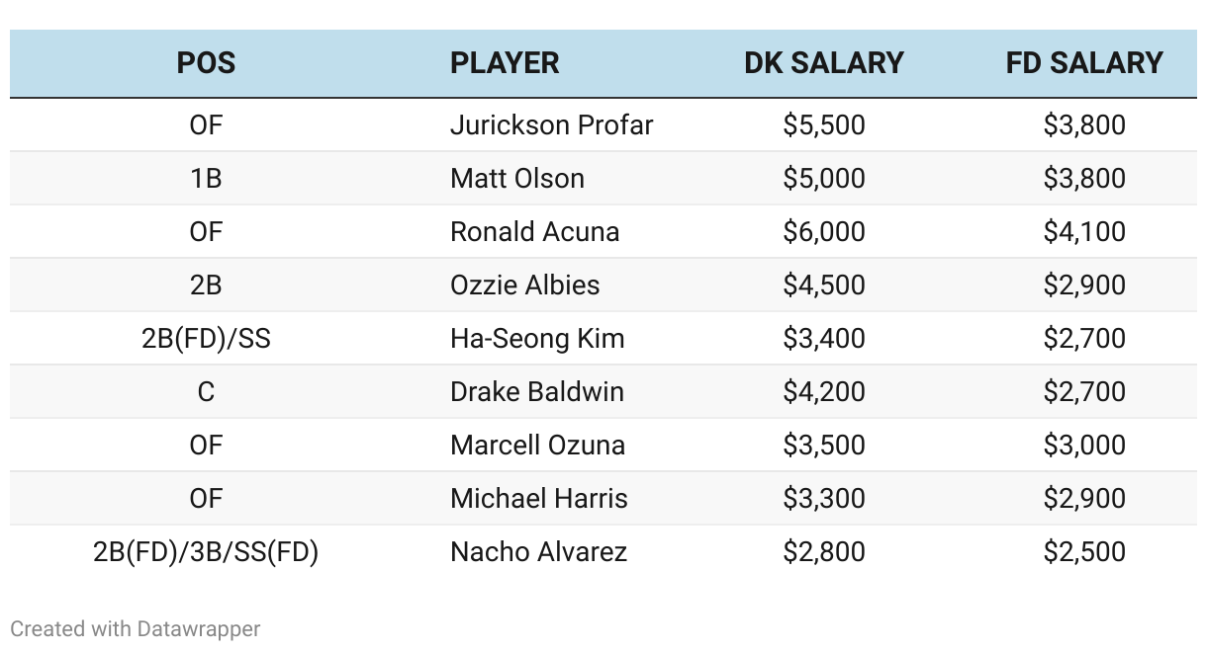Click Ozzie Albies player cell
1207x652 pixels.
tap(525, 285)
